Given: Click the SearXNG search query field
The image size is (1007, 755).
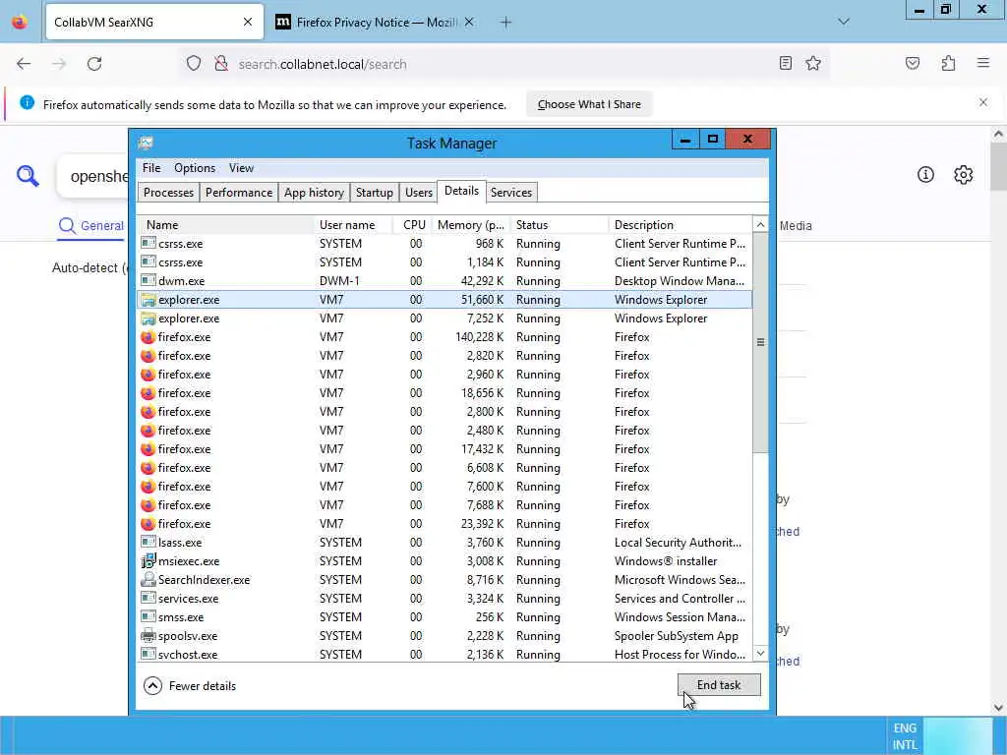Looking at the screenshot, I should pos(93,176).
